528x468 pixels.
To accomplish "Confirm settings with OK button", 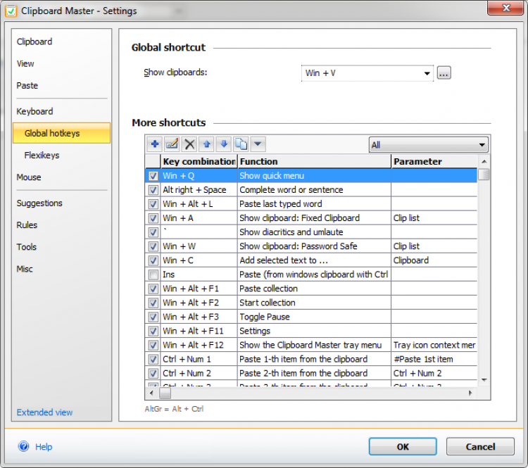I will pos(403,446).
